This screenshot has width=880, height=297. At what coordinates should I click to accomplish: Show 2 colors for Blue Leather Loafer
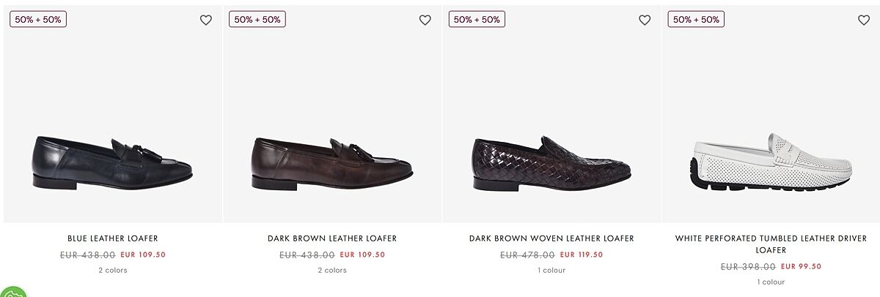coord(113,270)
